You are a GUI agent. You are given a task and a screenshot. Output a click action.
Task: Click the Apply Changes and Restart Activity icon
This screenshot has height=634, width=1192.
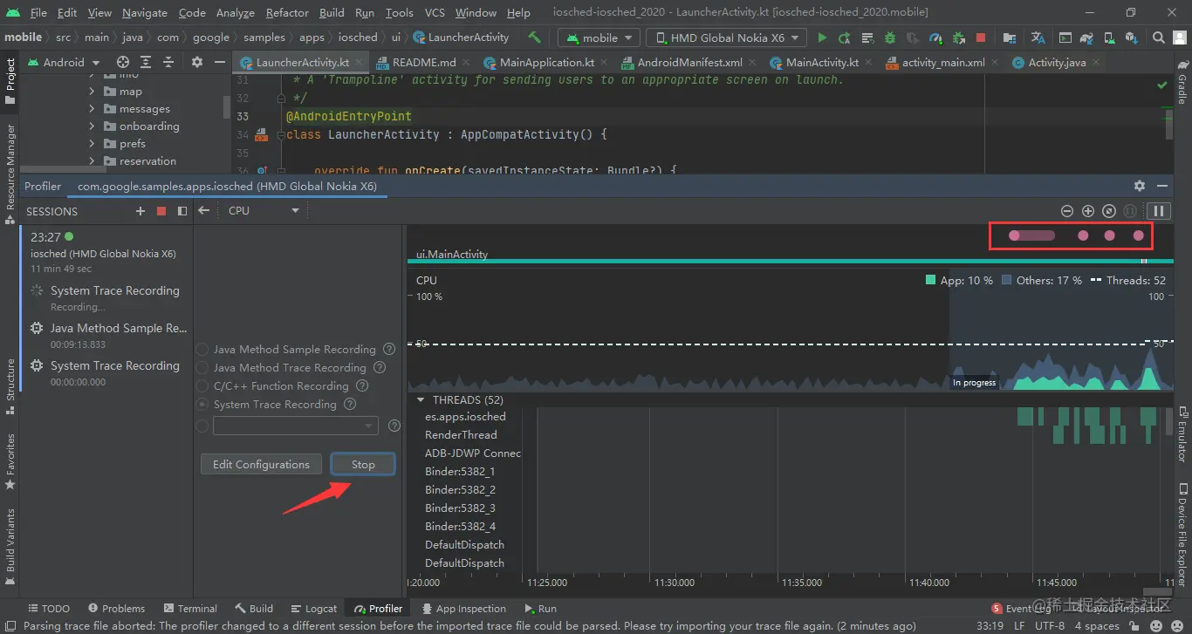pos(845,37)
